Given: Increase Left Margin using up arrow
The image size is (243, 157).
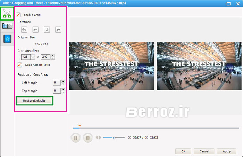Looking at the screenshot, I should click(63, 81).
